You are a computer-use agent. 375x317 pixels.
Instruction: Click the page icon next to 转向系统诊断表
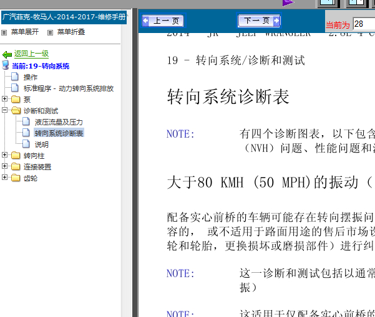(x=26, y=133)
